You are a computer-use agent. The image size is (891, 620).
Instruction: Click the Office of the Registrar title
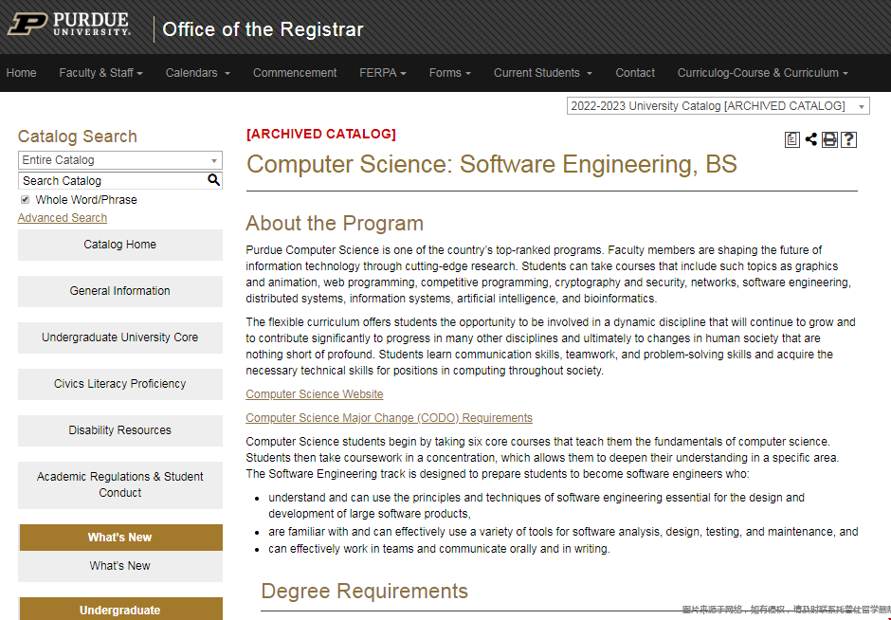click(x=263, y=29)
